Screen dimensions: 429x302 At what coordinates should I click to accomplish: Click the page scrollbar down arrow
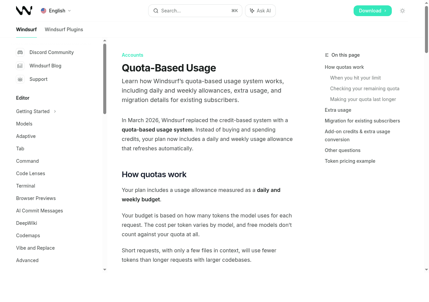(427, 269)
